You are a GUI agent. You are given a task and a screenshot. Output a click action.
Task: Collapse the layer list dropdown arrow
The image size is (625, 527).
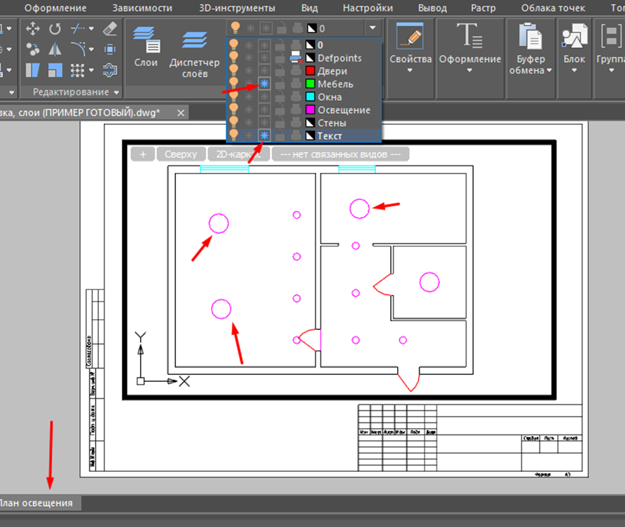(373, 29)
